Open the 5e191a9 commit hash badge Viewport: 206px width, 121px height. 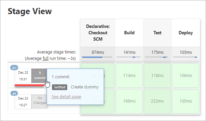(x=59, y=87)
